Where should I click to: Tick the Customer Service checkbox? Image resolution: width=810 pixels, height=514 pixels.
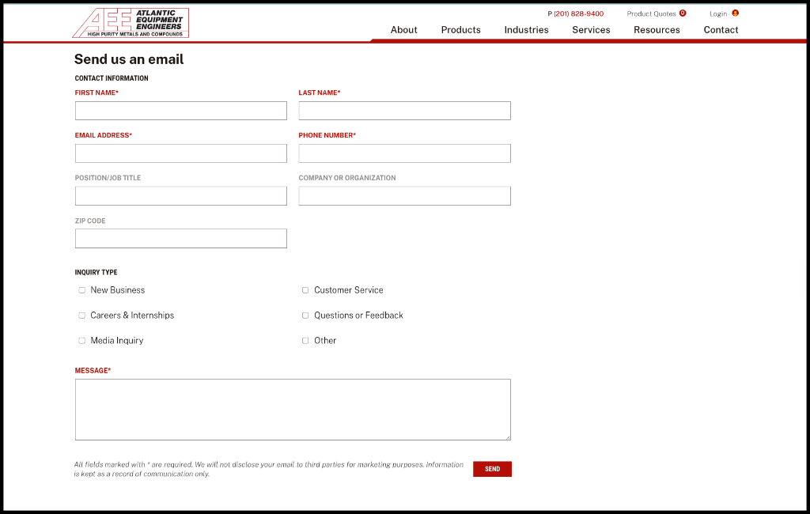tap(305, 290)
